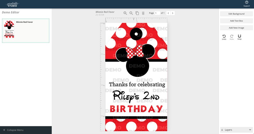Select the 'Thanks for celebrating' text
This screenshot has height=134, width=254.
click(137, 84)
